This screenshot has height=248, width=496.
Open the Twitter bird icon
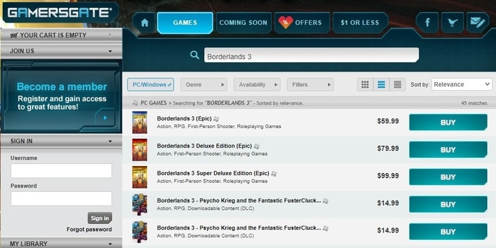tap(453, 22)
